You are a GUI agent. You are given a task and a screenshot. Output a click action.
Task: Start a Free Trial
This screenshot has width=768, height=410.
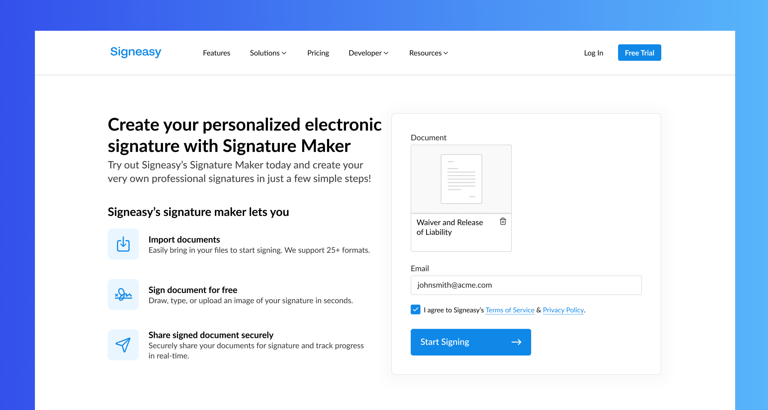coord(639,52)
